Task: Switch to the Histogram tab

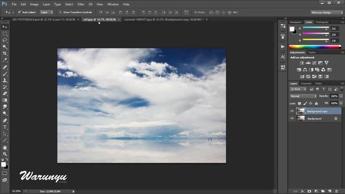Action: point(322,22)
